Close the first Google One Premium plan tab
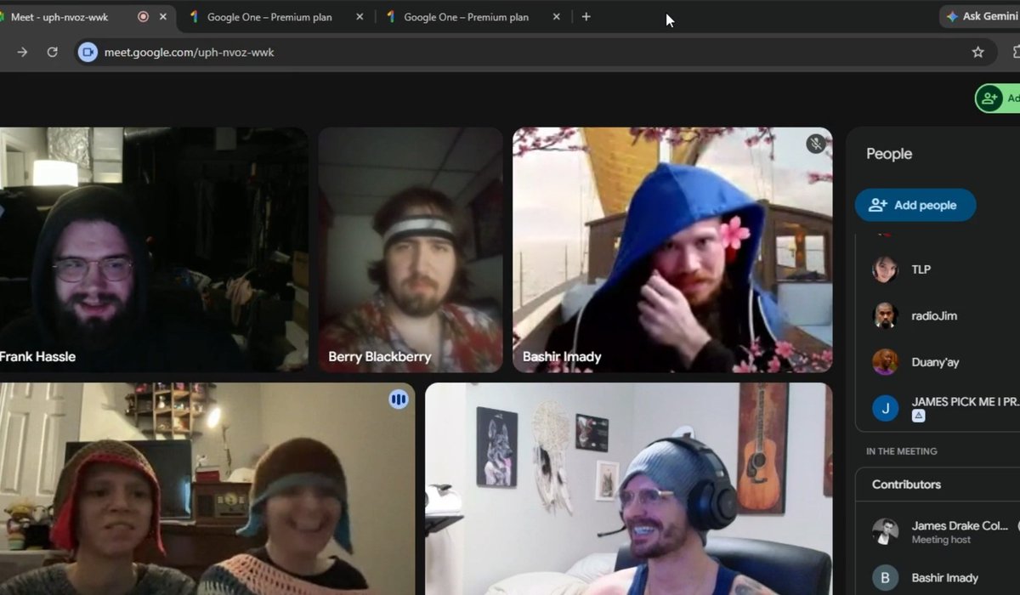The width and height of the screenshot is (1020, 595). pyautogui.click(x=360, y=17)
